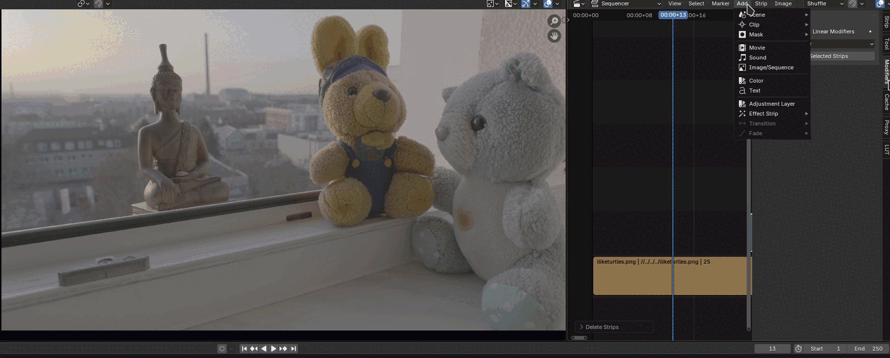This screenshot has height=358, width=890.
Task: Jump to the previous keyframe
Action: click(254, 349)
